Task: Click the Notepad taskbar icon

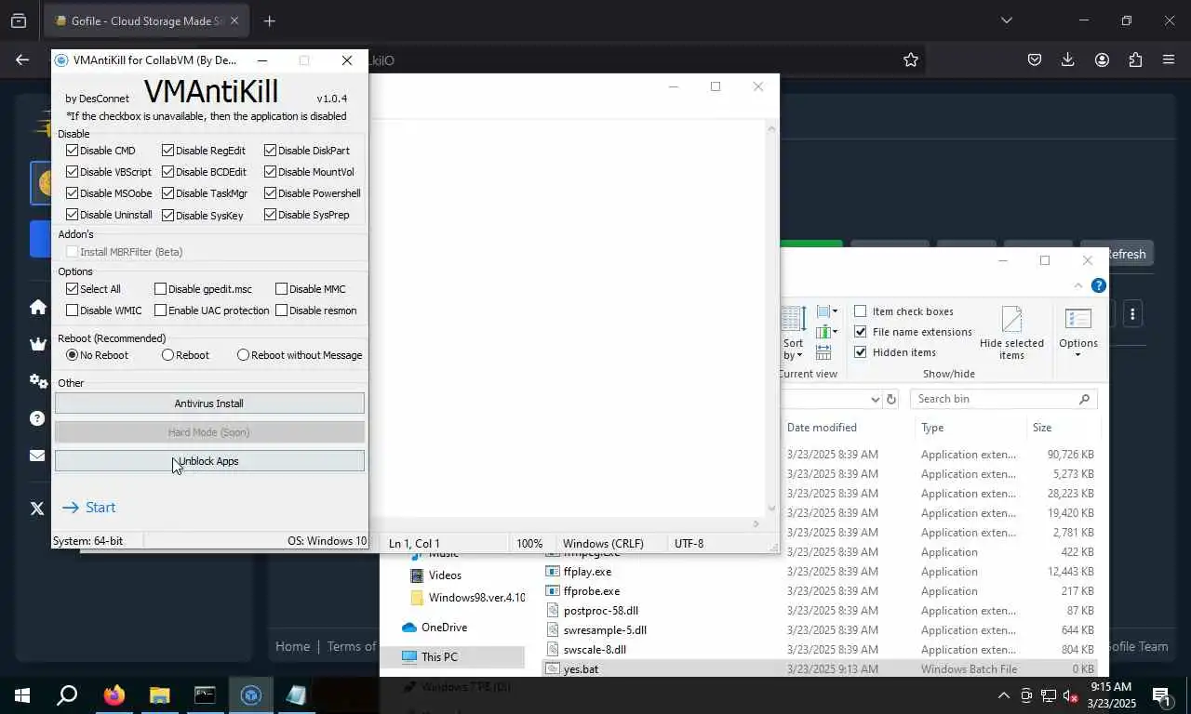Action: [x=296, y=694]
